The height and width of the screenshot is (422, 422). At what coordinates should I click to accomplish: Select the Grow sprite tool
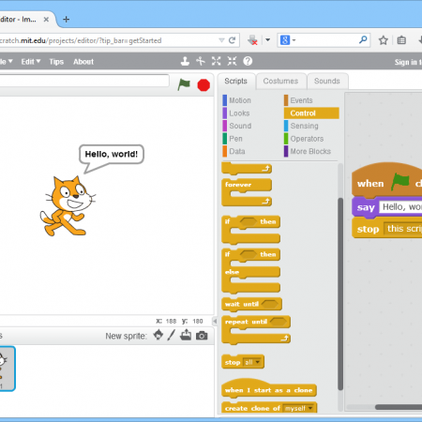[216, 61]
